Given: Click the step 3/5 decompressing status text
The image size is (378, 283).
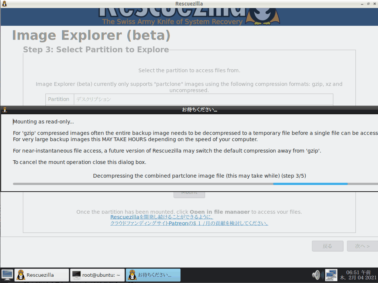Looking at the screenshot, I should 200,176.
